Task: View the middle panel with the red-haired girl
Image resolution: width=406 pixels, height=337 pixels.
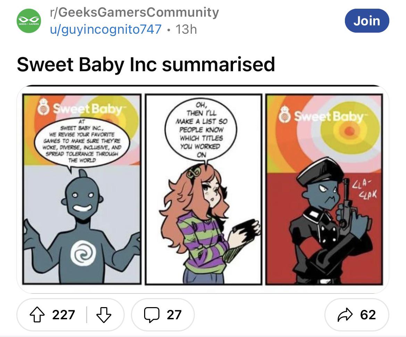Action: [x=204, y=189]
